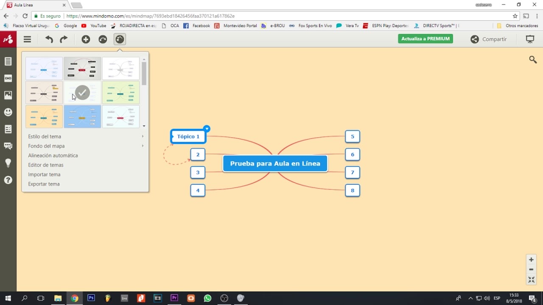Open Windows Start menu
Screen dimensions: 543x305
click(x=8, y=298)
